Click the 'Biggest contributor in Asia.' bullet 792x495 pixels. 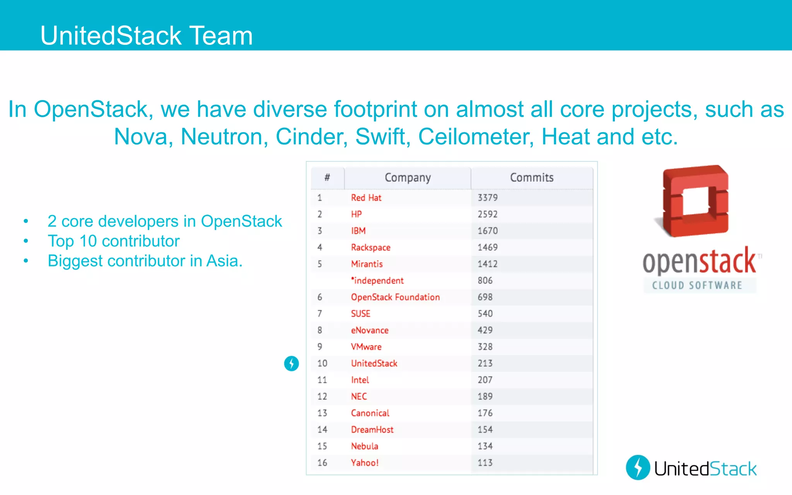[145, 261]
